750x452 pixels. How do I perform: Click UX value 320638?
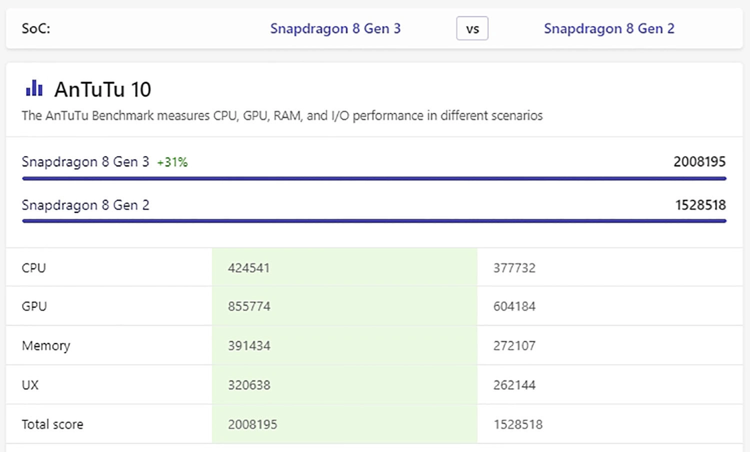[249, 385]
